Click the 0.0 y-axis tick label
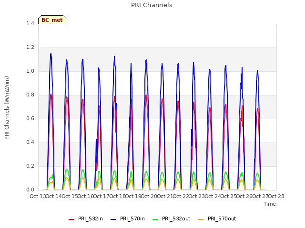 30,190
